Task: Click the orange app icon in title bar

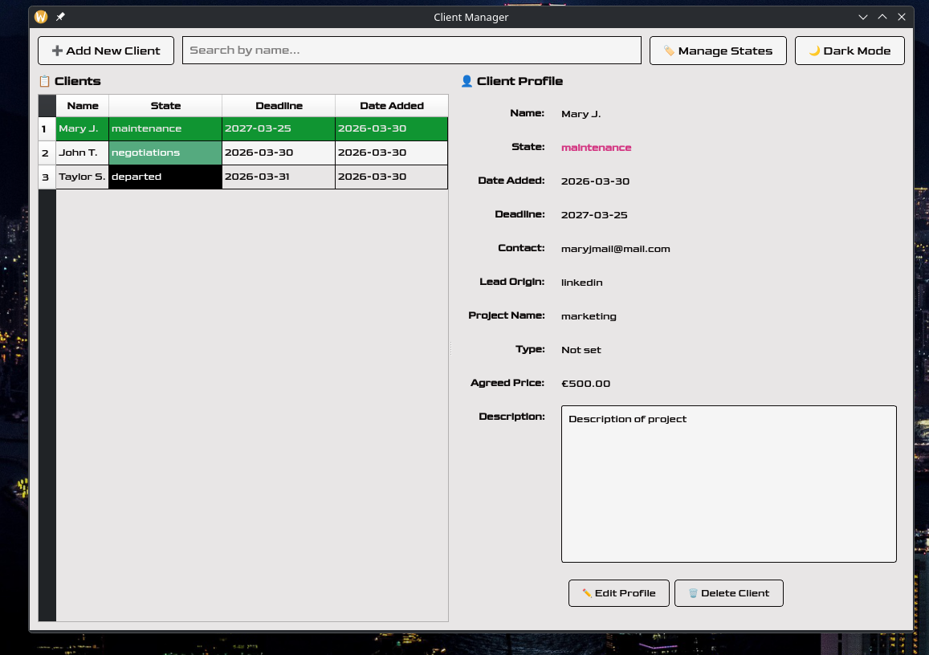Action: tap(41, 17)
